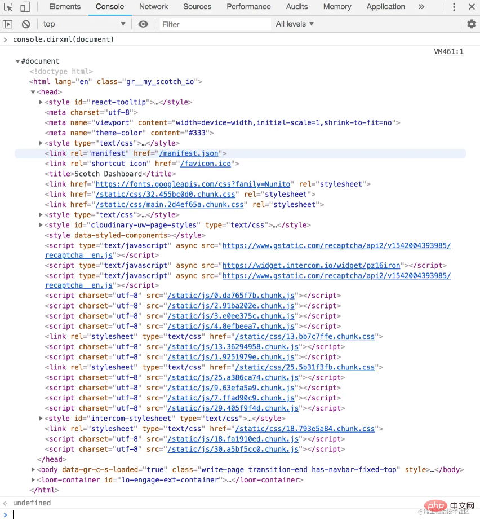Collapse the #document node
The height and width of the screenshot is (524, 480).
pyautogui.click(x=17, y=61)
